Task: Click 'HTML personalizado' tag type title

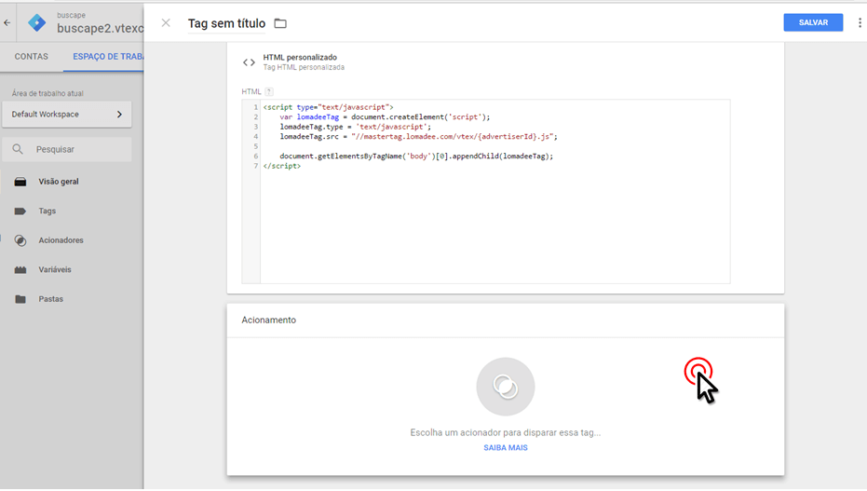Action: (300, 57)
